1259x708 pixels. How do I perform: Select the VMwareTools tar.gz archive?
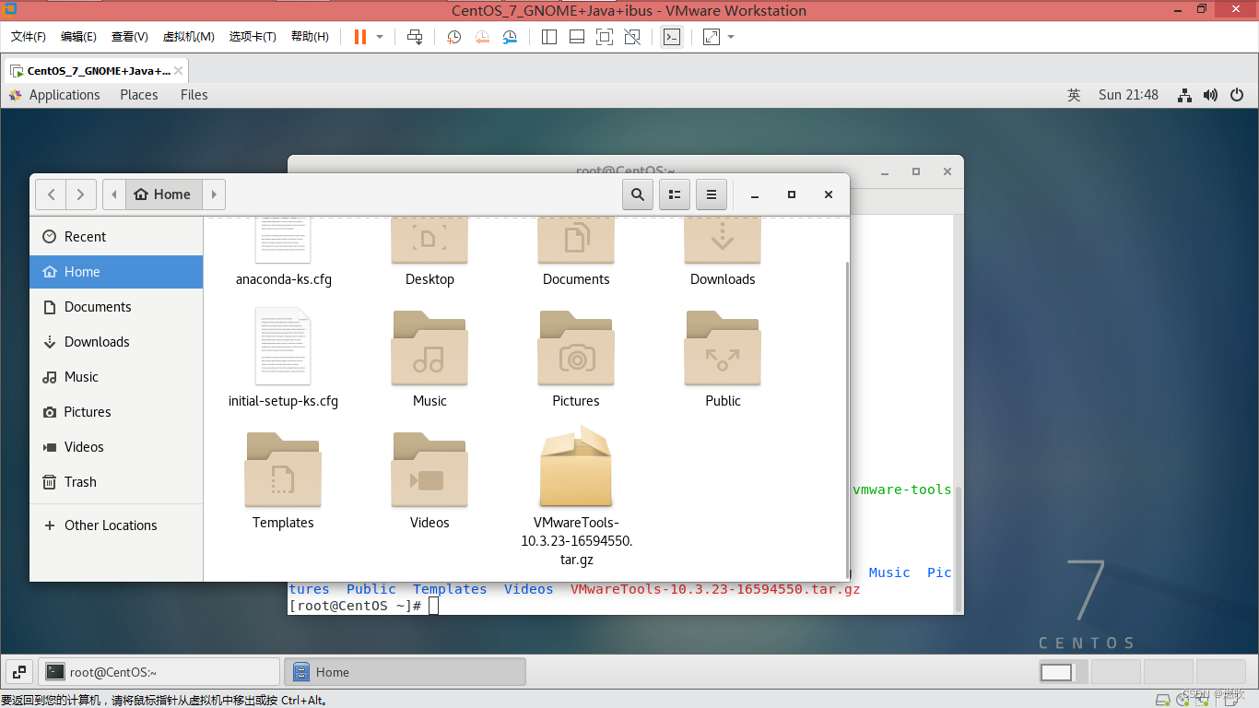pos(576,496)
